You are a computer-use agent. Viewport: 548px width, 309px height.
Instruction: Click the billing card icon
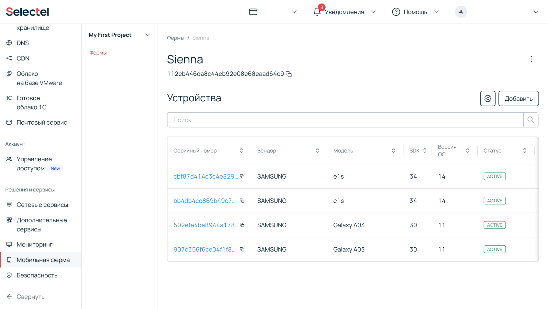pos(253,12)
